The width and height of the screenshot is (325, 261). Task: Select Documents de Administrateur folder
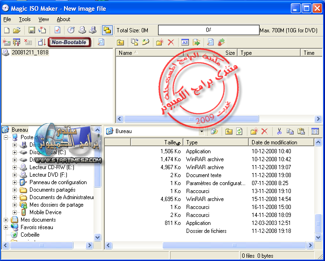point(62,197)
